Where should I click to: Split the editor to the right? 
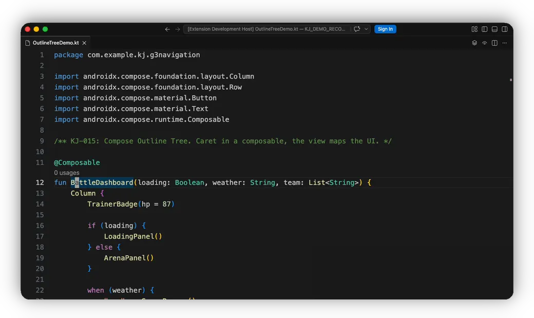pos(494,43)
